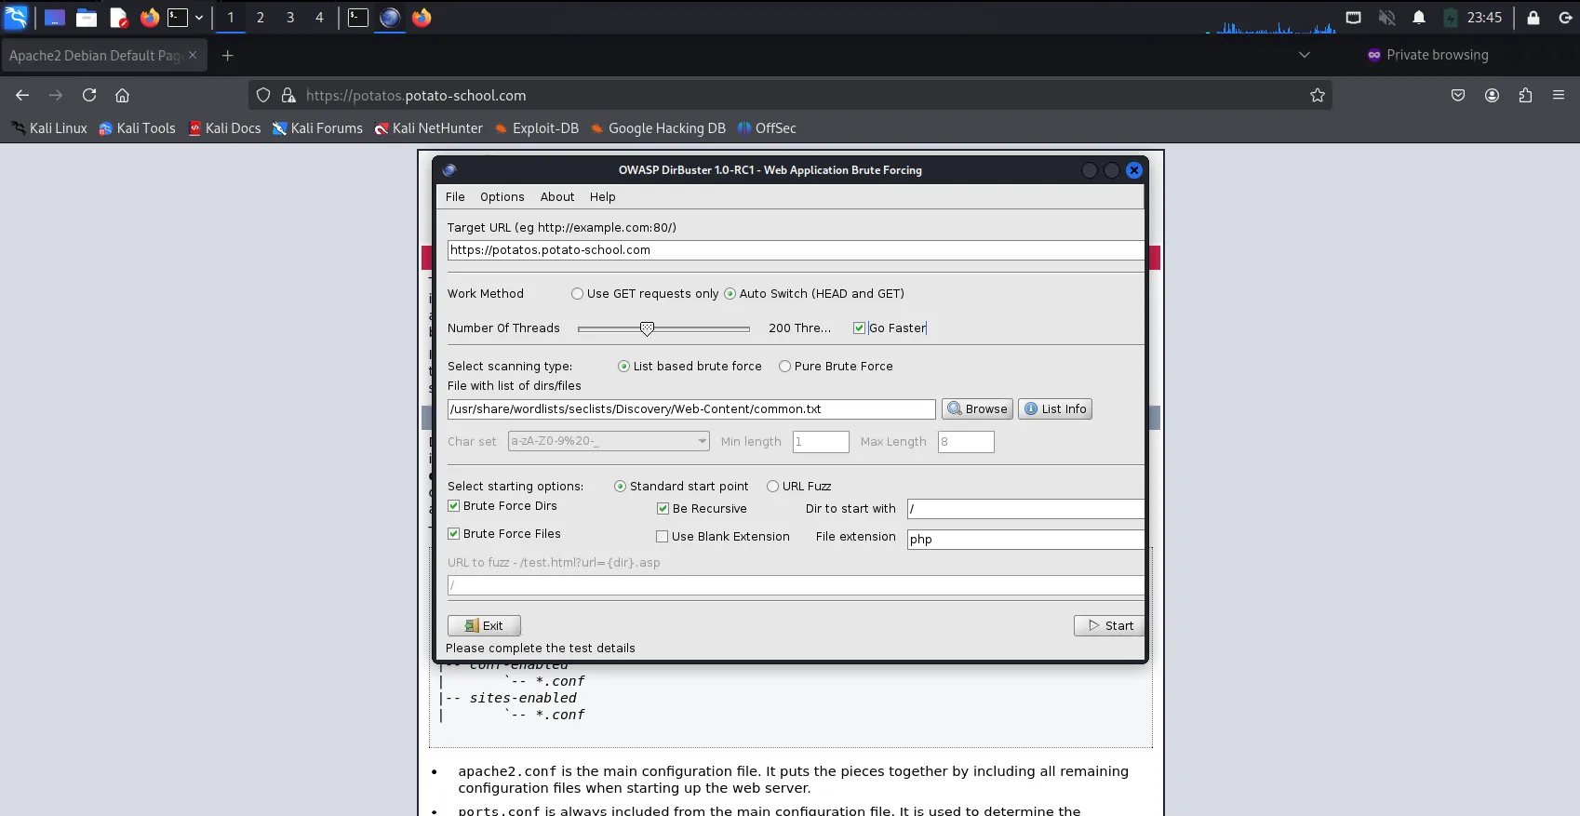1580x816 pixels.
Task: Click the DirBuster Exit button
Action: tap(484, 626)
